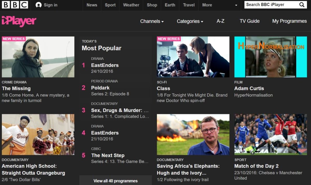Image resolution: width=311 pixels, height=185 pixels.
Task: Open My Programmes
Action: pos(289,21)
